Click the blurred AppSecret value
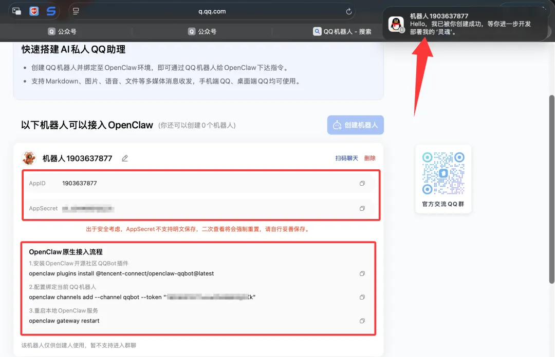 tap(88, 209)
